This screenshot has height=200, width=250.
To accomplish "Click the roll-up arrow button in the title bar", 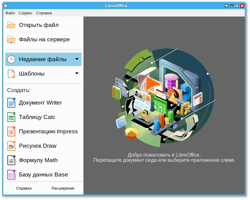I will coord(226,6).
